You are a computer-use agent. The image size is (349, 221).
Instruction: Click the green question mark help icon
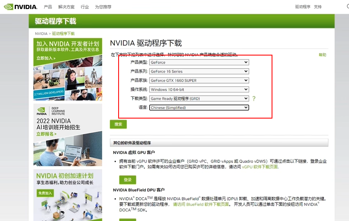click(x=254, y=99)
